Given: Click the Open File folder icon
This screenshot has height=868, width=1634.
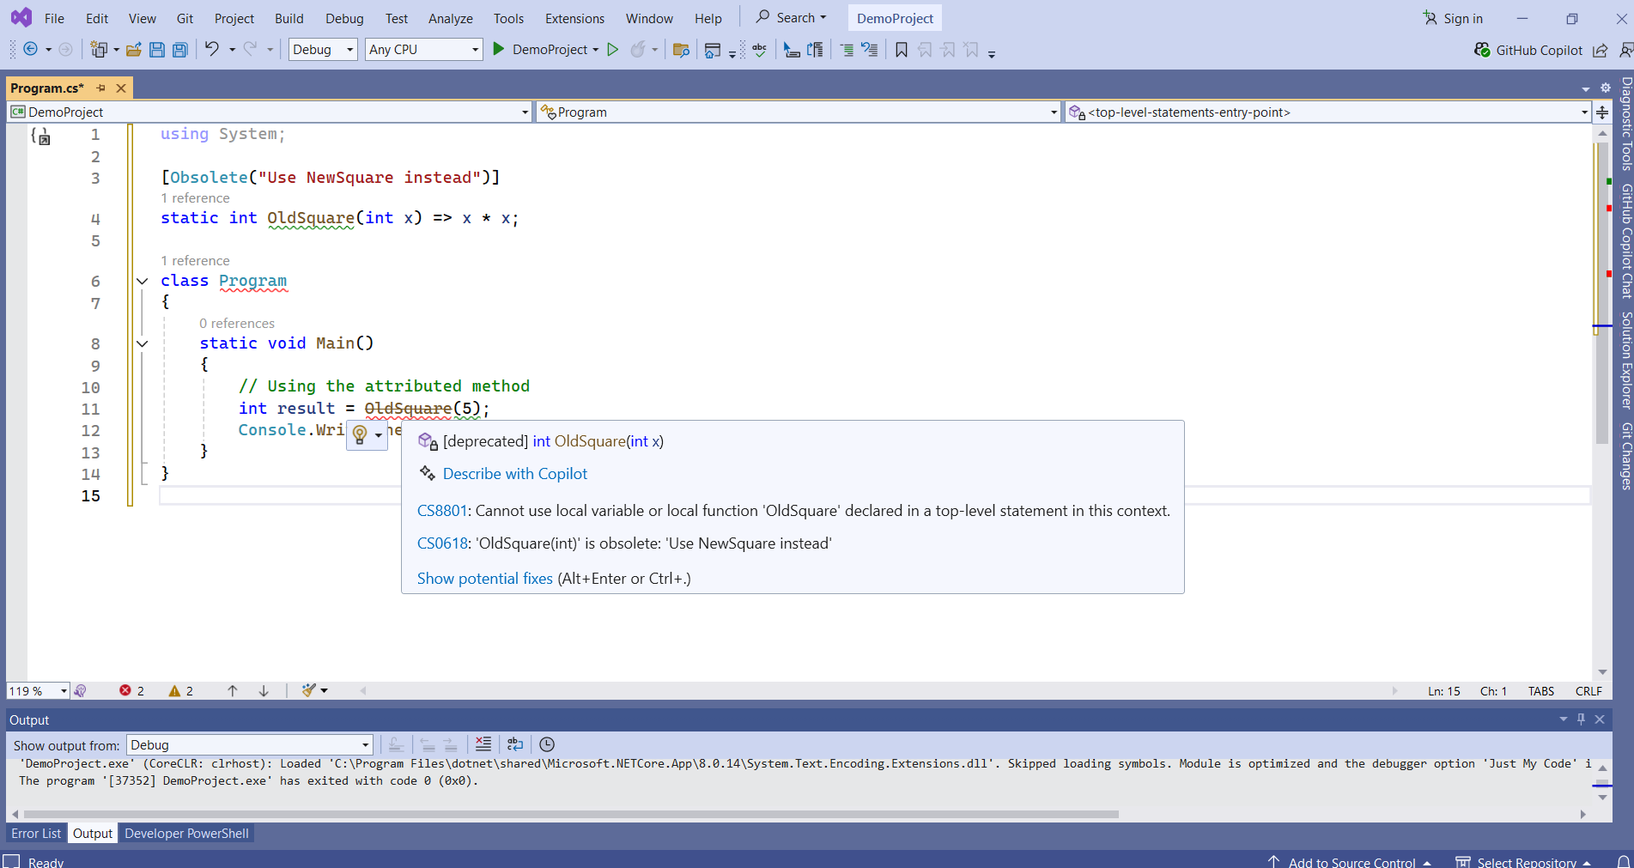Looking at the screenshot, I should pos(133,50).
